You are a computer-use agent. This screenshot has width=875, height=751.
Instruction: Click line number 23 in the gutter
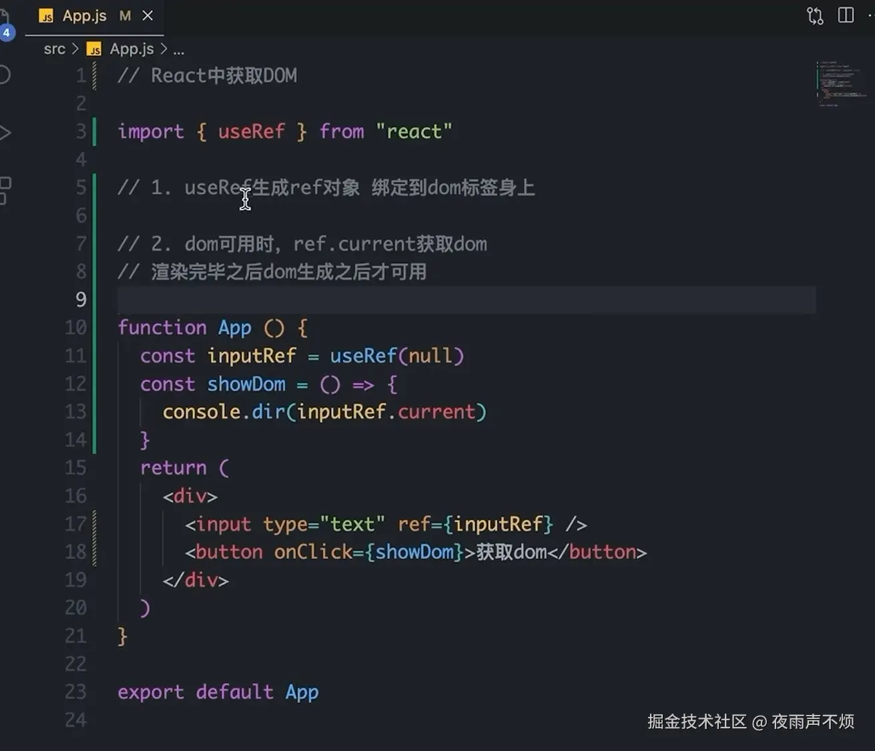(x=75, y=692)
